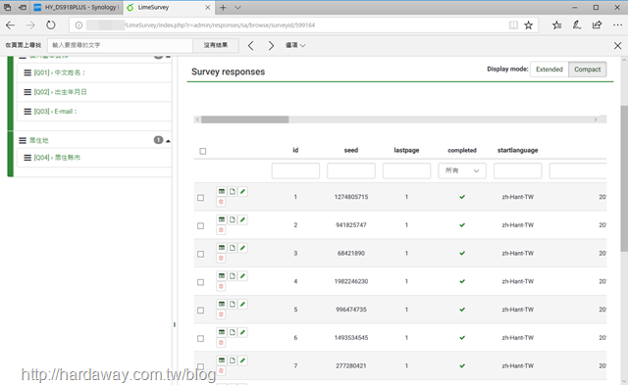Delete response id 2 using the trash icon

221,230
